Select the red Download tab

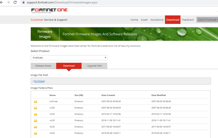click(x=69, y=66)
